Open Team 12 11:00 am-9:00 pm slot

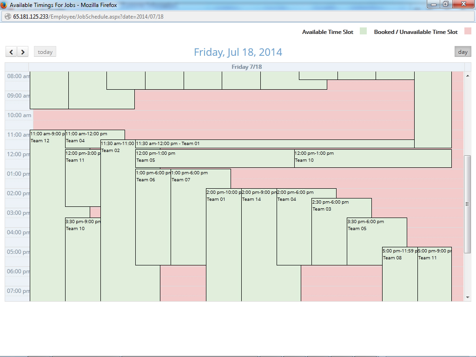pos(47,216)
